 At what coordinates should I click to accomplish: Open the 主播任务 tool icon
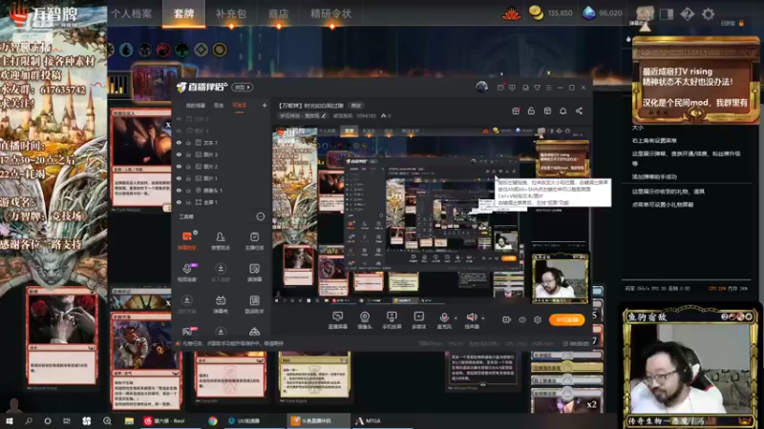click(x=254, y=240)
